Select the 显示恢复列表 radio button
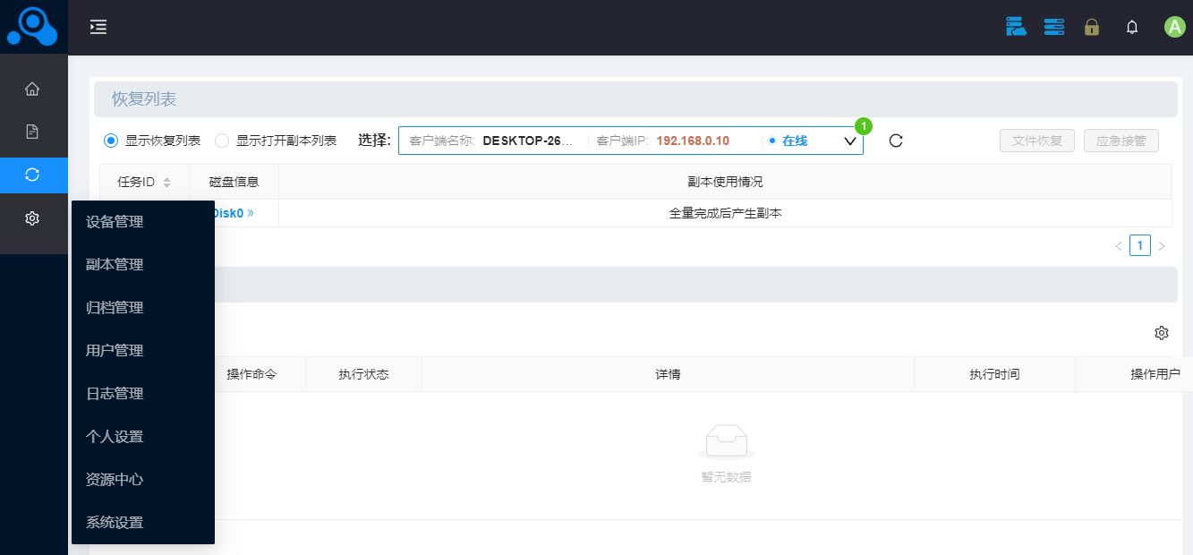The height and width of the screenshot is (555, 1193). (112, 141)
